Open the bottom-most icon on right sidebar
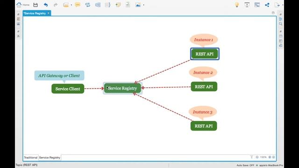299x168 pixels. coord(280,46)
